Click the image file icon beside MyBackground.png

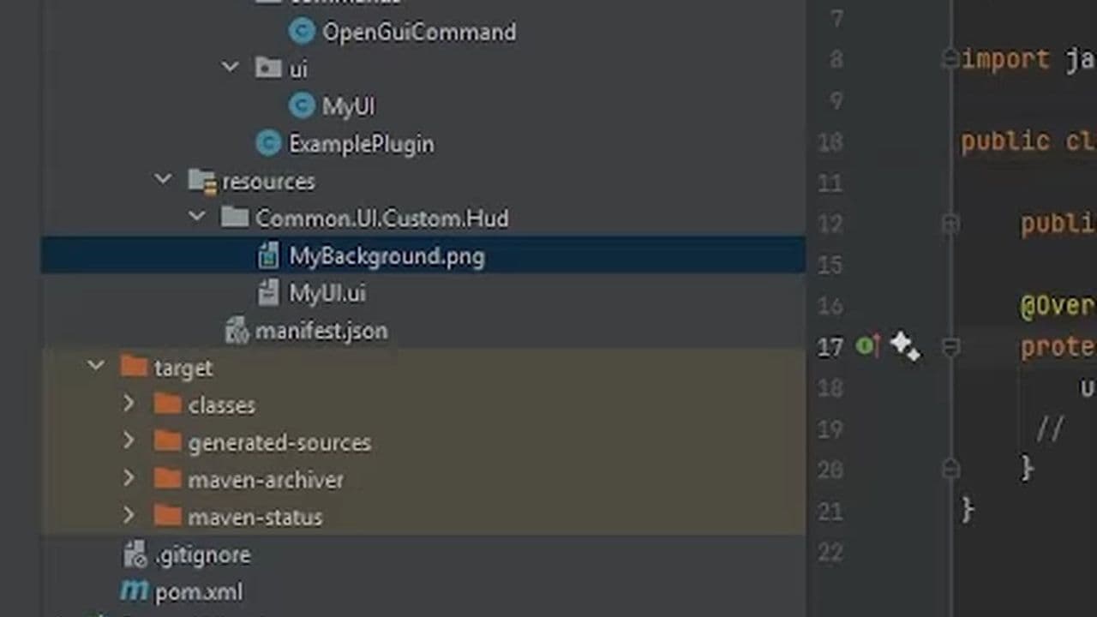268,255
